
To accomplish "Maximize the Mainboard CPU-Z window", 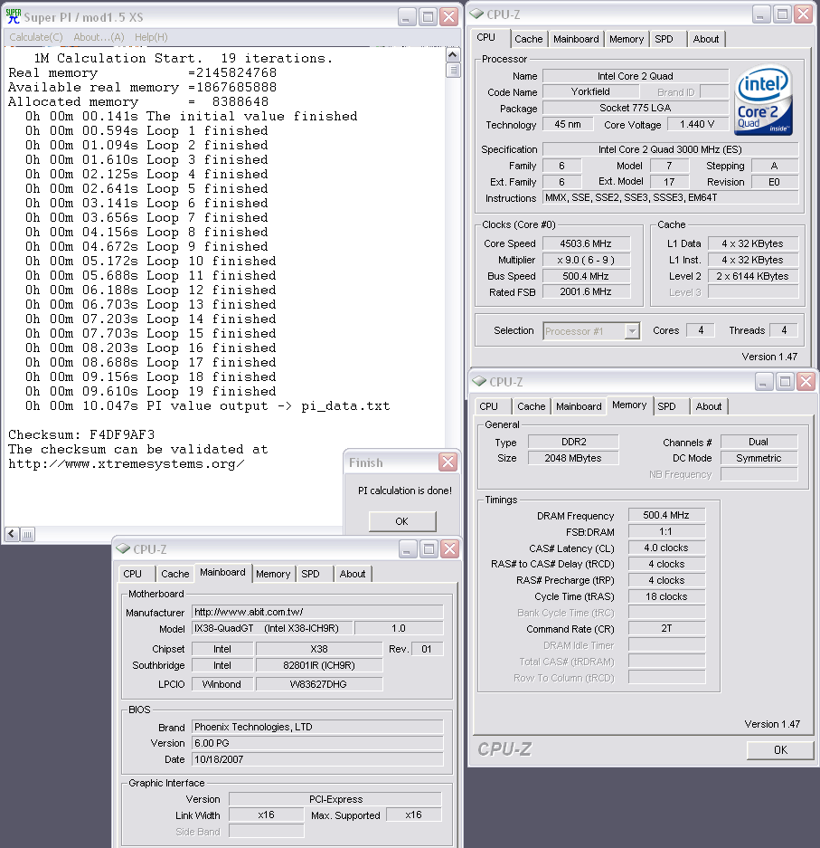I will point(429,549).
